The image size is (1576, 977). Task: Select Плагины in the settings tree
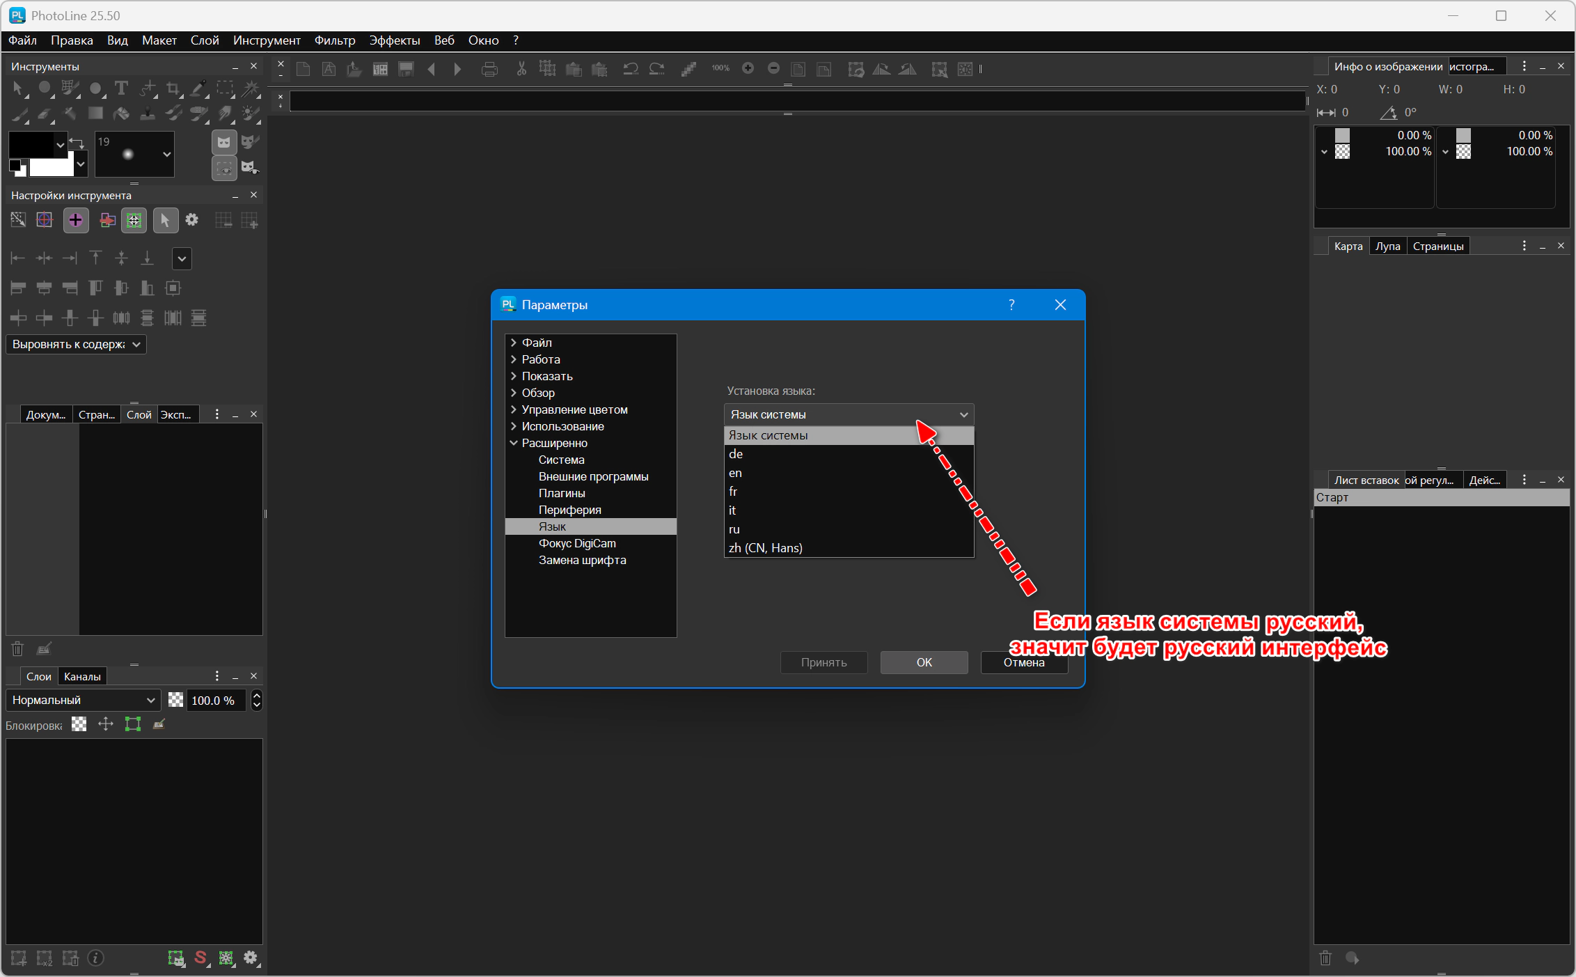561,493
